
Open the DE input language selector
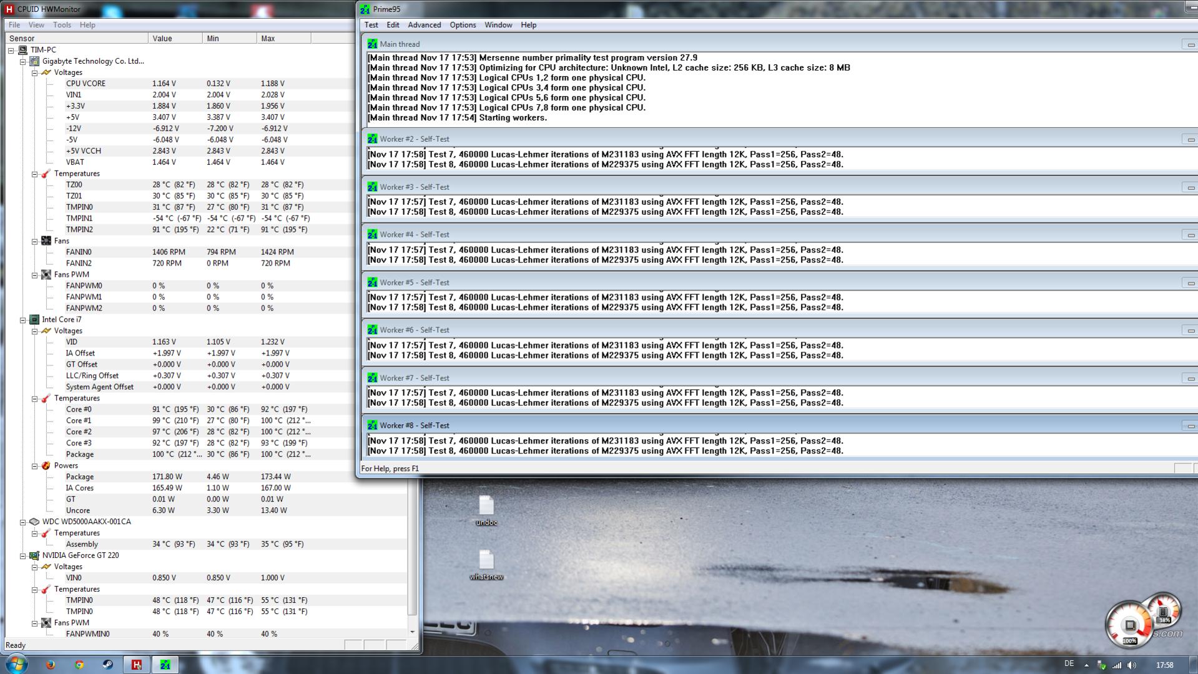coord(1069,664)
